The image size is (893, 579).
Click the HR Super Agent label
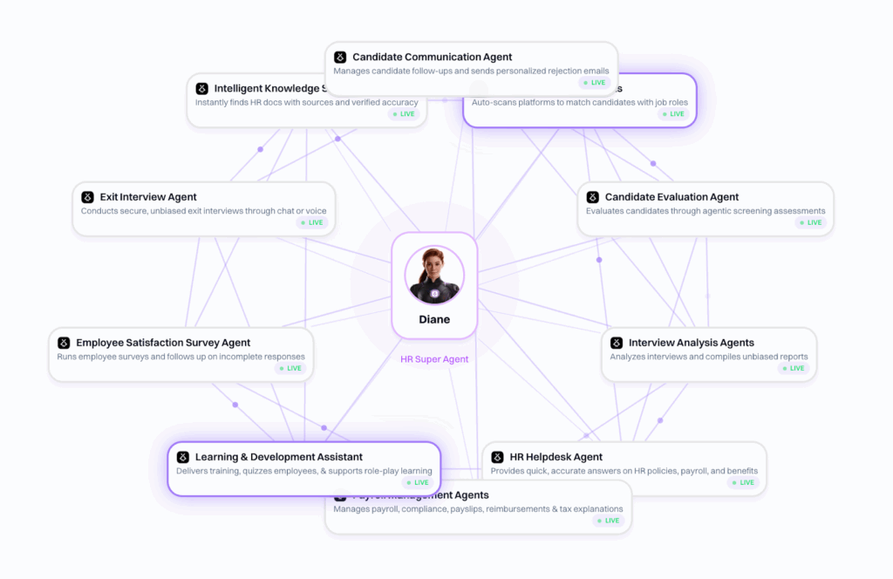[434, 359]
